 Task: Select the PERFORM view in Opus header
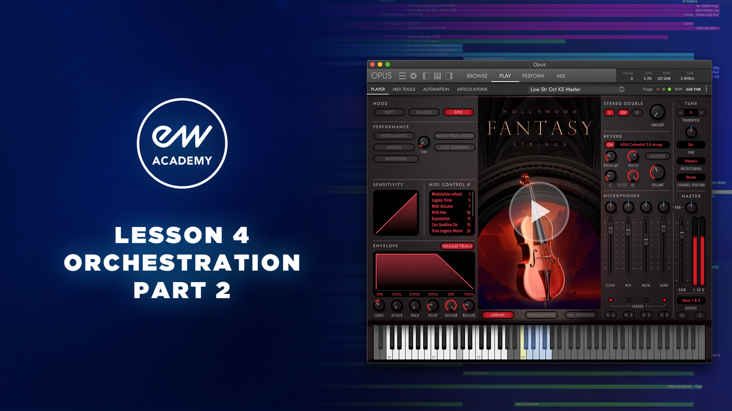pos(533,76)
